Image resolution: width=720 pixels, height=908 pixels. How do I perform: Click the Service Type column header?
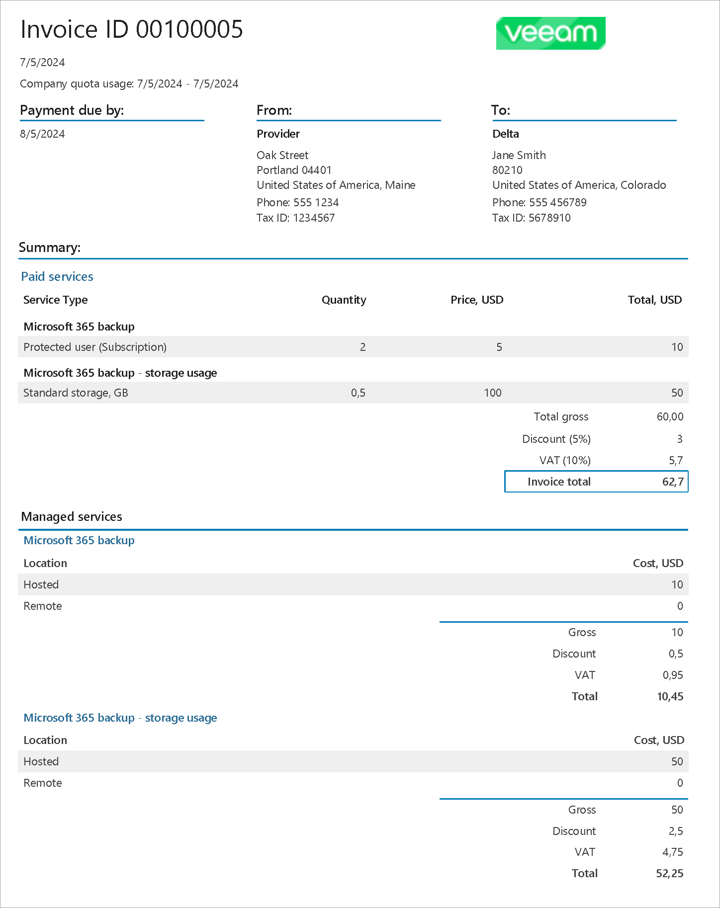click(x=56, y=300)
